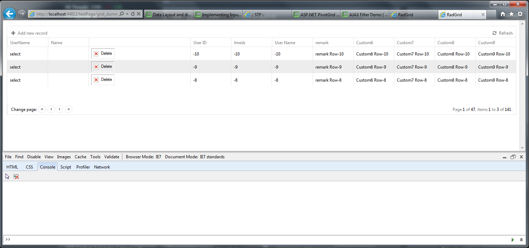Click the page scrollbar down arrow
The image size is (529, 248).
pos(522,148)
